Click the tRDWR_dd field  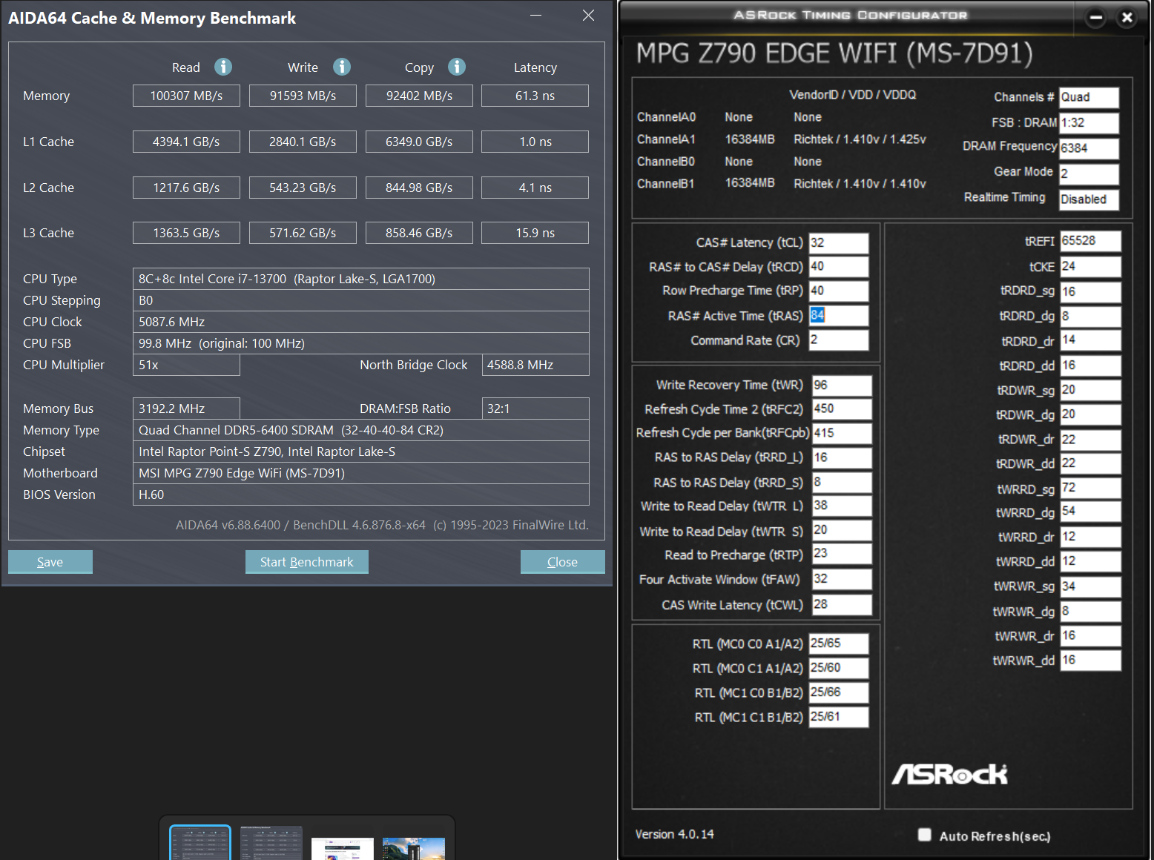click(1090, 463)
